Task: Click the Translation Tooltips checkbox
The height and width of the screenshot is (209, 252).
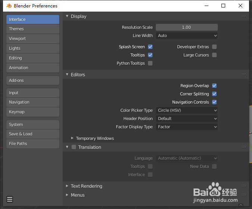Action: 150,166
